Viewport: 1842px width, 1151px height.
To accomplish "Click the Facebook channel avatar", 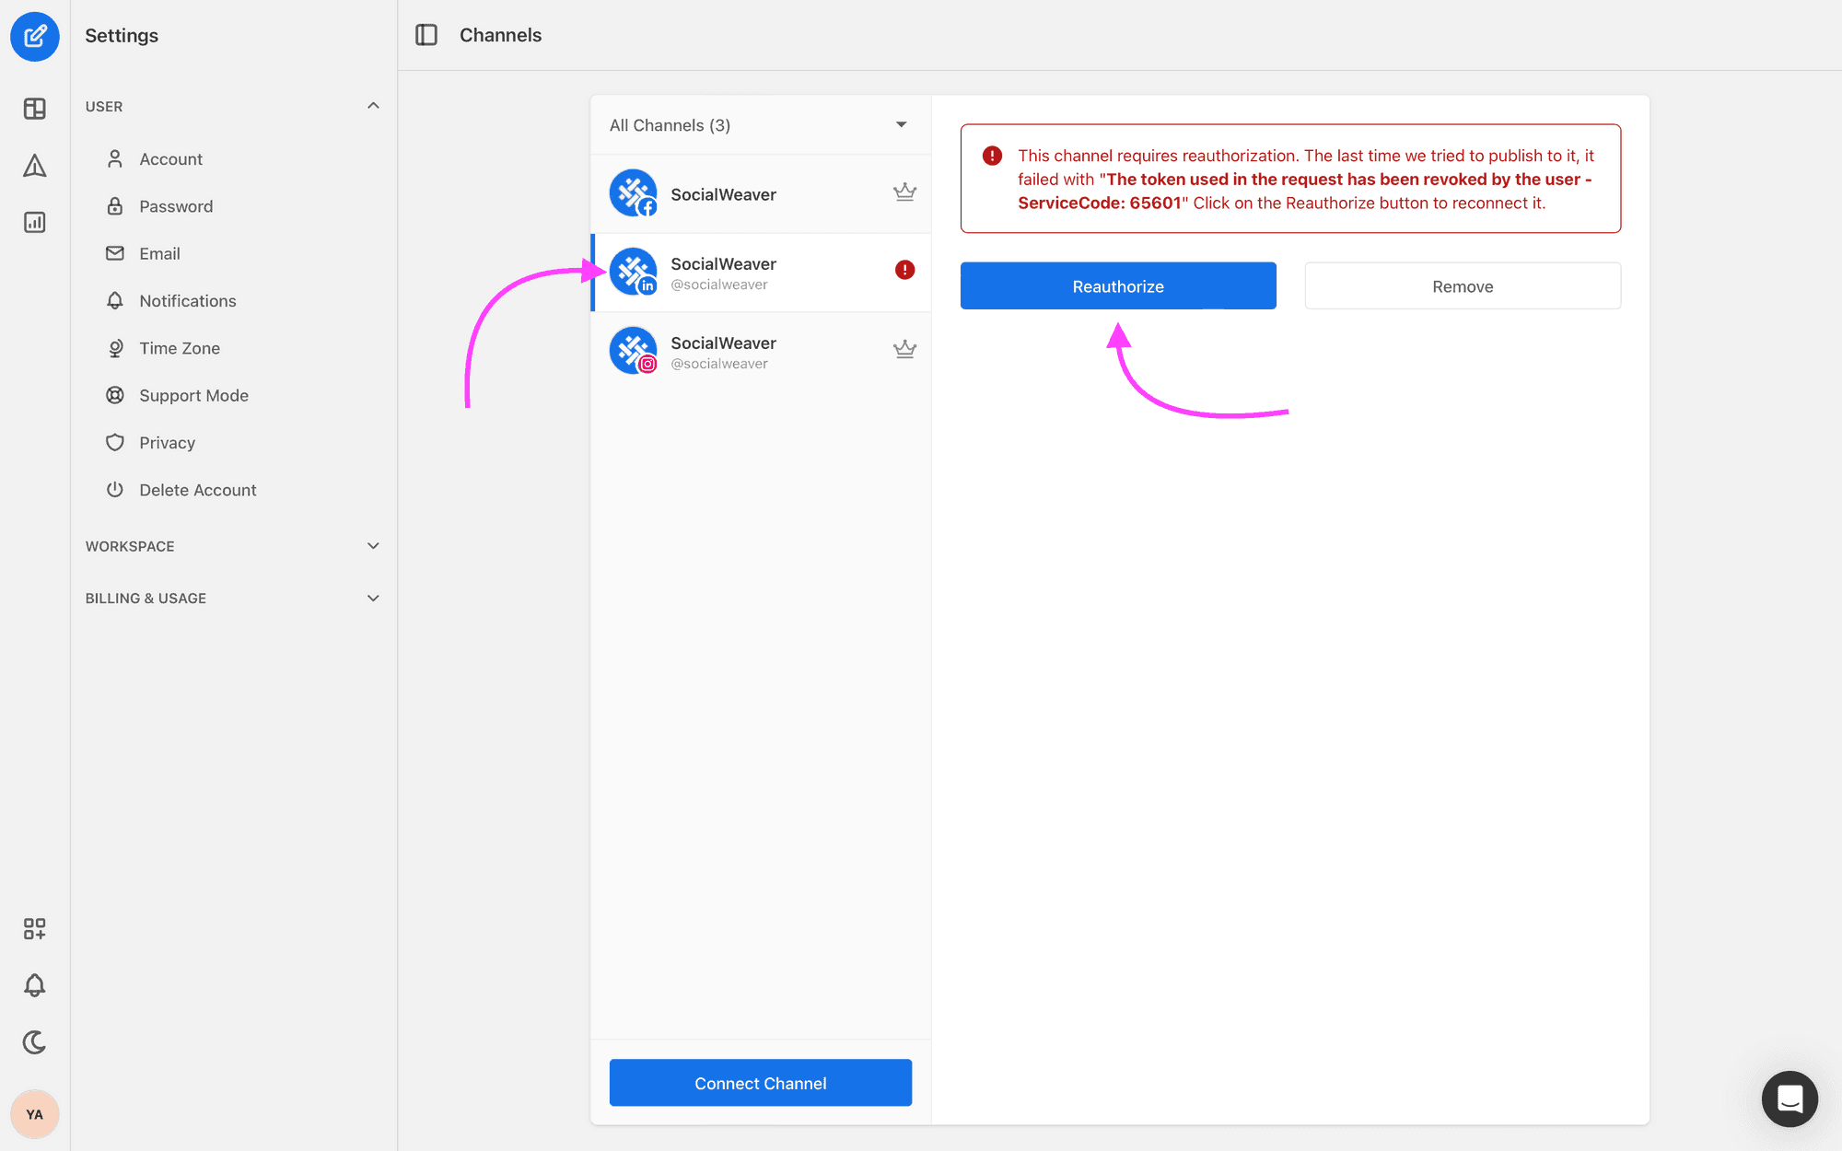I will (x=634, y=193).
